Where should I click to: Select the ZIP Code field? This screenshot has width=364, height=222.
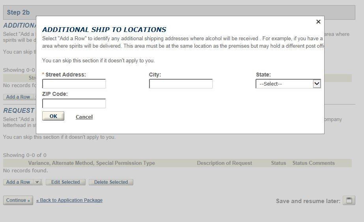[x=74, y=103]
